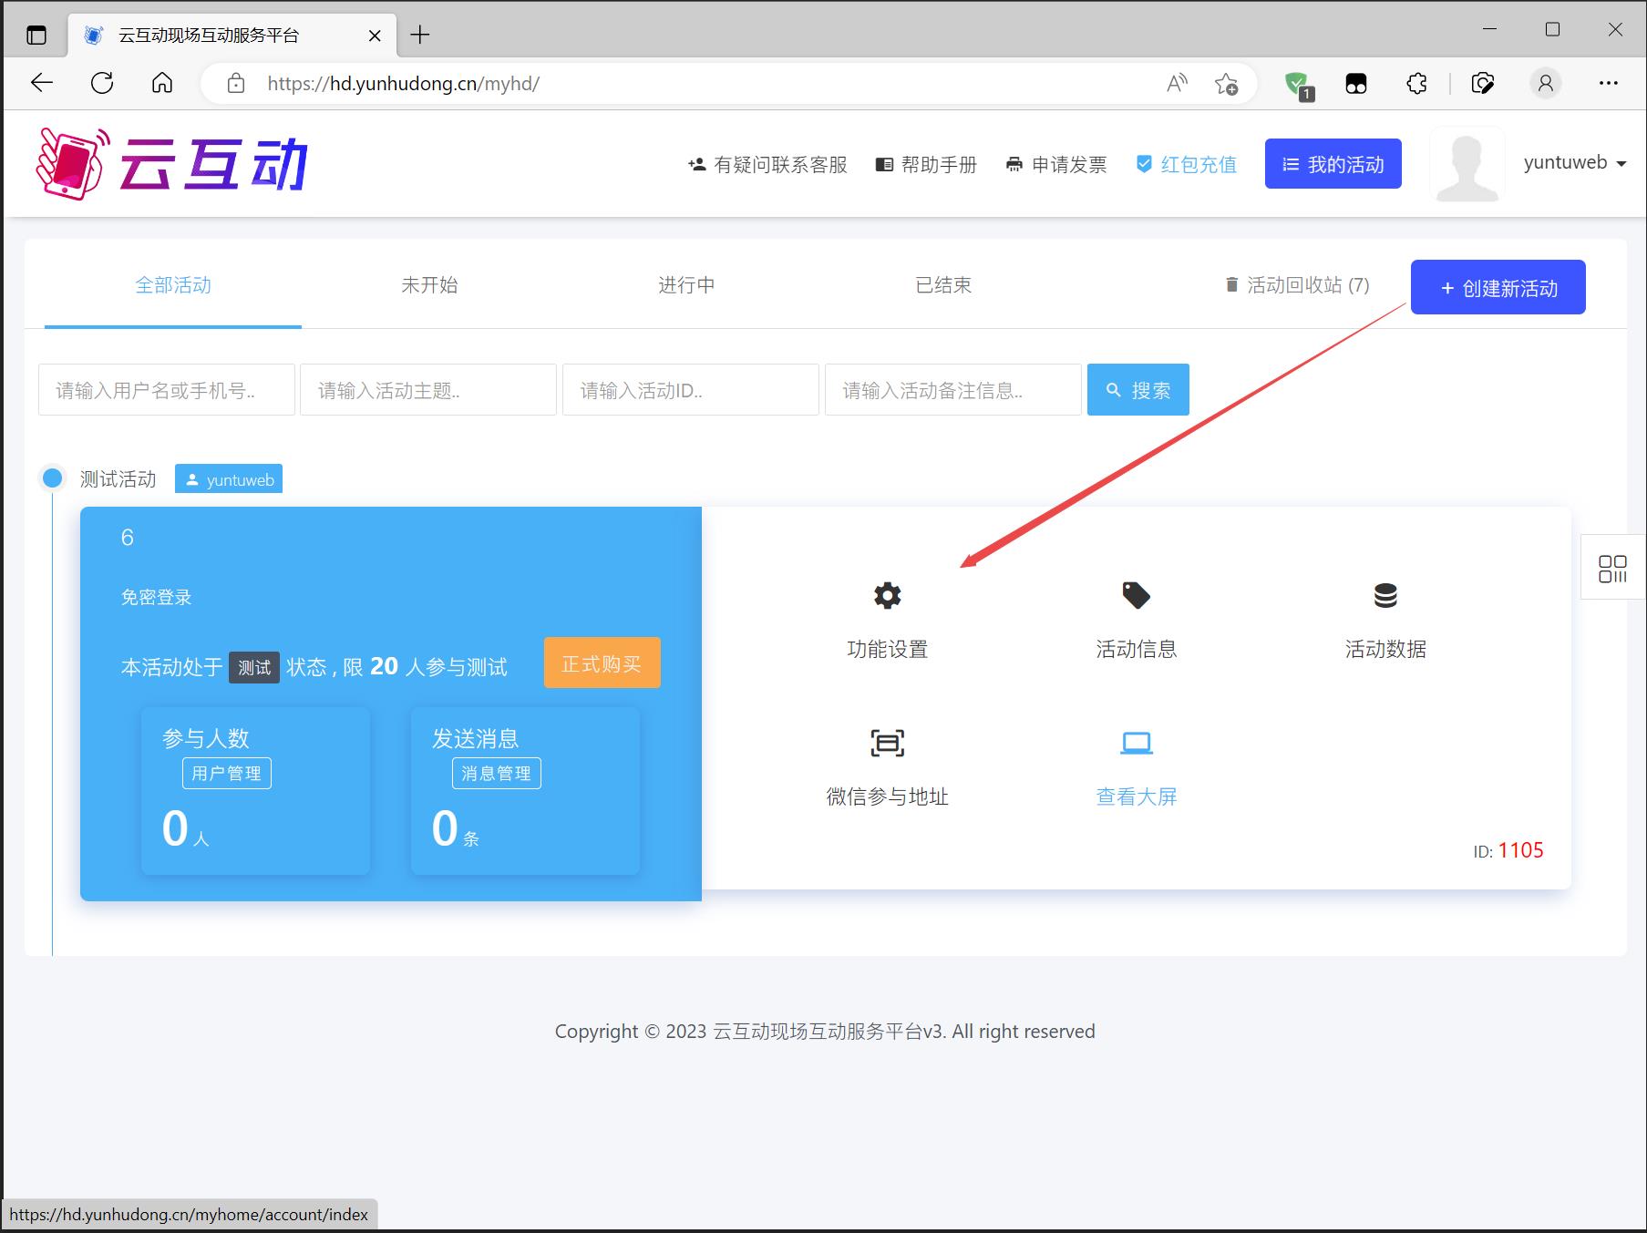
Task: Switch to the 未开始 tab
Action: [429, 284]
